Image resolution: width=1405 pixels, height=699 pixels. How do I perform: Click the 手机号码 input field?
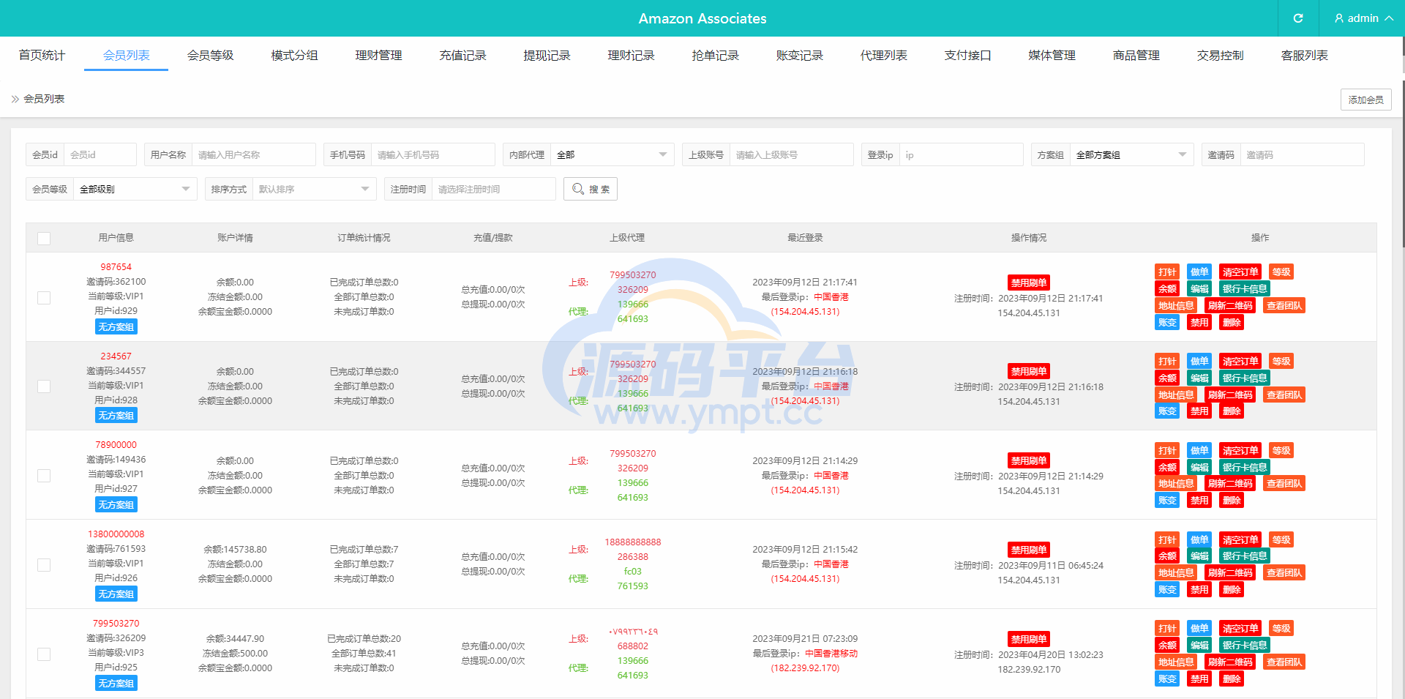(x=432, y=155)
